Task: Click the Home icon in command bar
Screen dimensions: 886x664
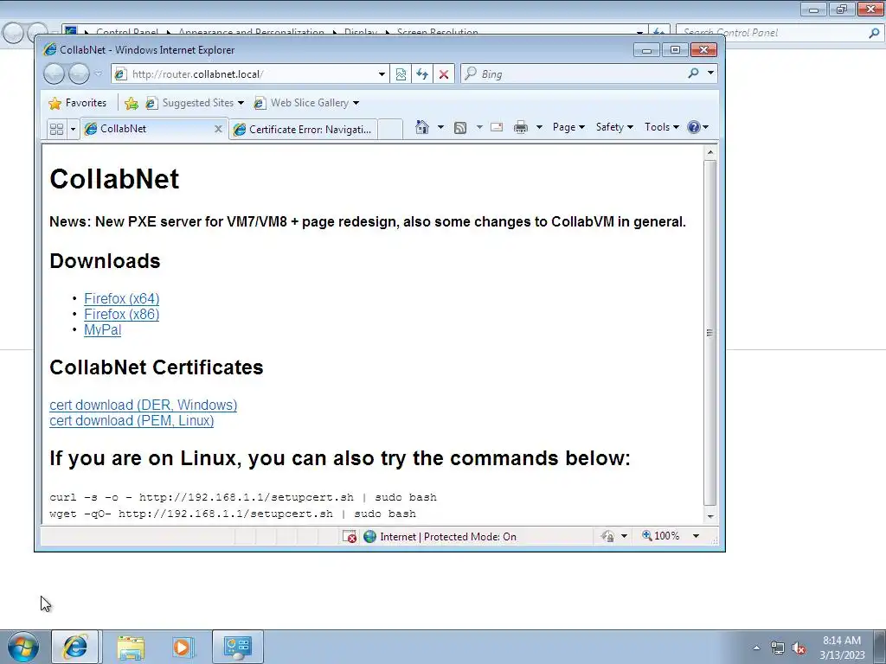Action: [x=422, y=127]
